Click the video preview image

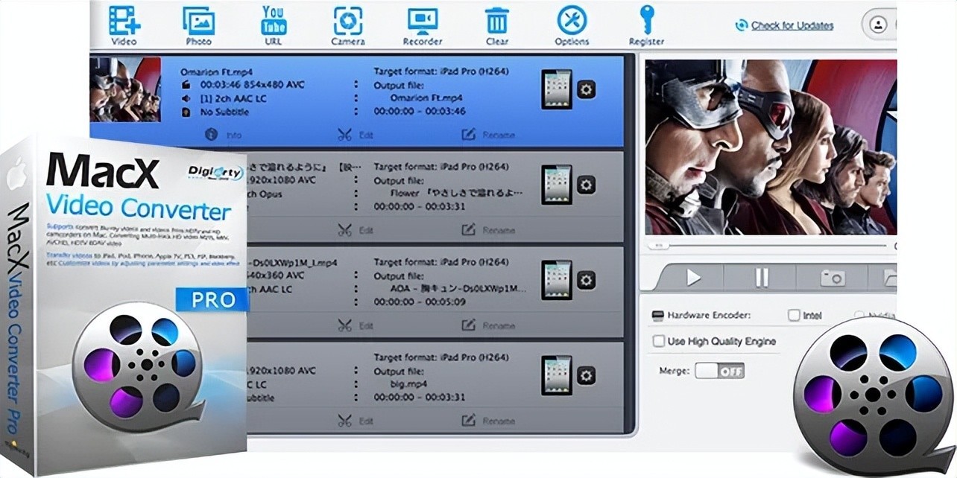[771, 147]
